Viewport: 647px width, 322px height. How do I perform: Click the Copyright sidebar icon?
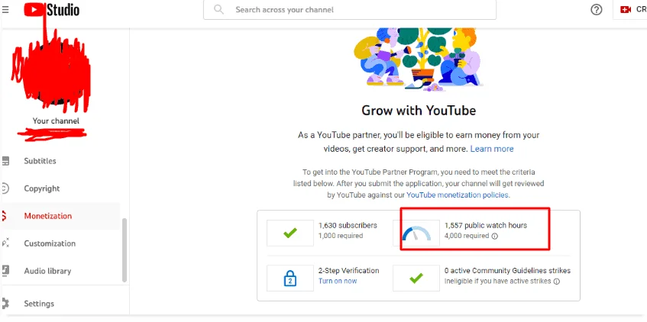pos(5,188)
